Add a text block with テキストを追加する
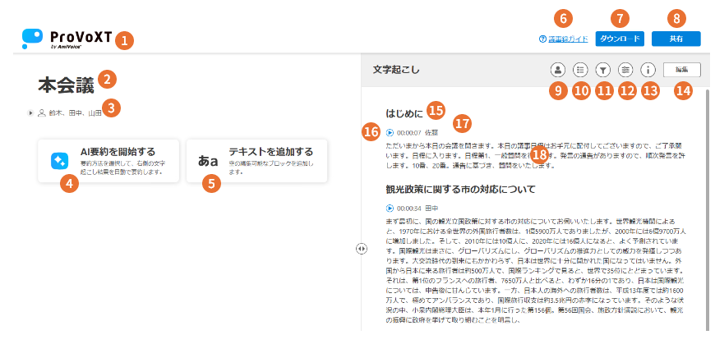 [270, 151]
